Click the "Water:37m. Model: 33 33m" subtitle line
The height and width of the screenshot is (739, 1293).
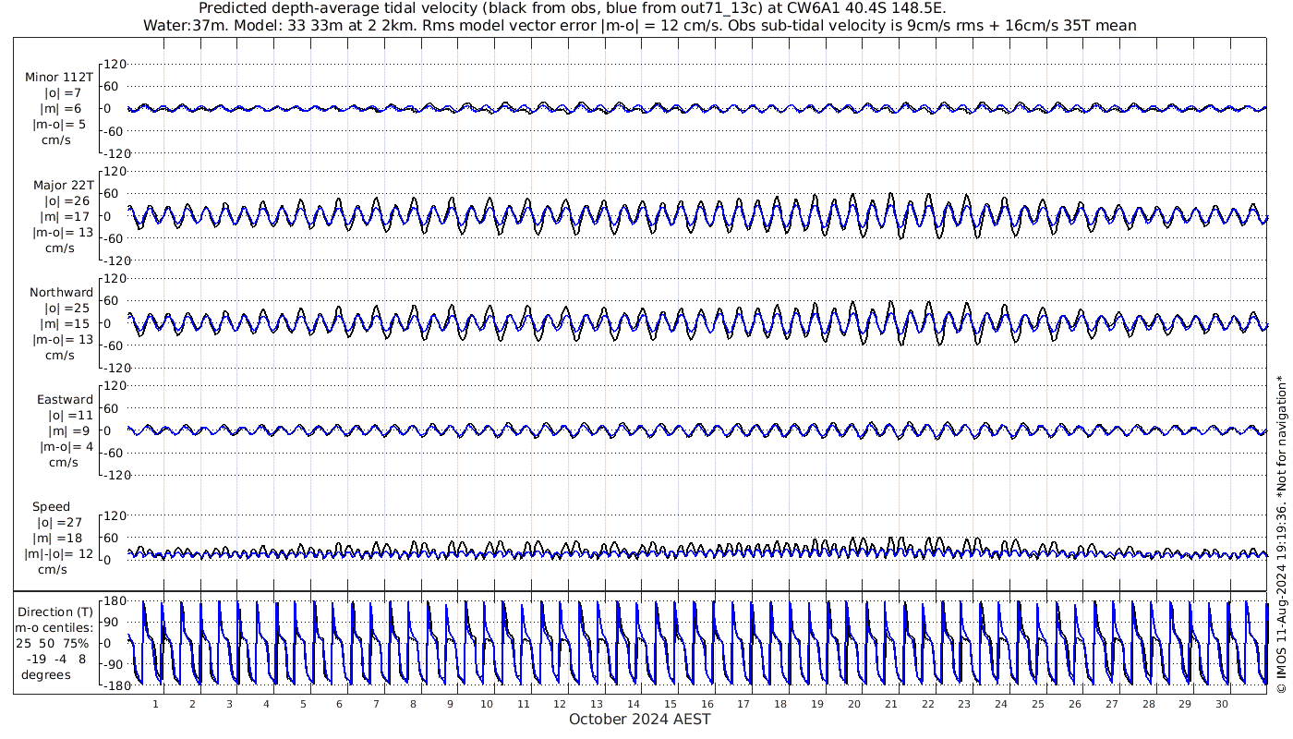(639, 26)
